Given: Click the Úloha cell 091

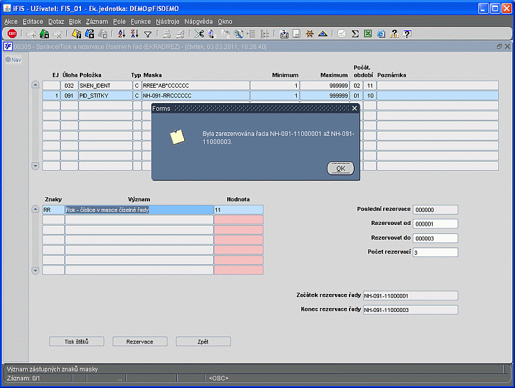Looking at the screenshot, I should 70,95.
